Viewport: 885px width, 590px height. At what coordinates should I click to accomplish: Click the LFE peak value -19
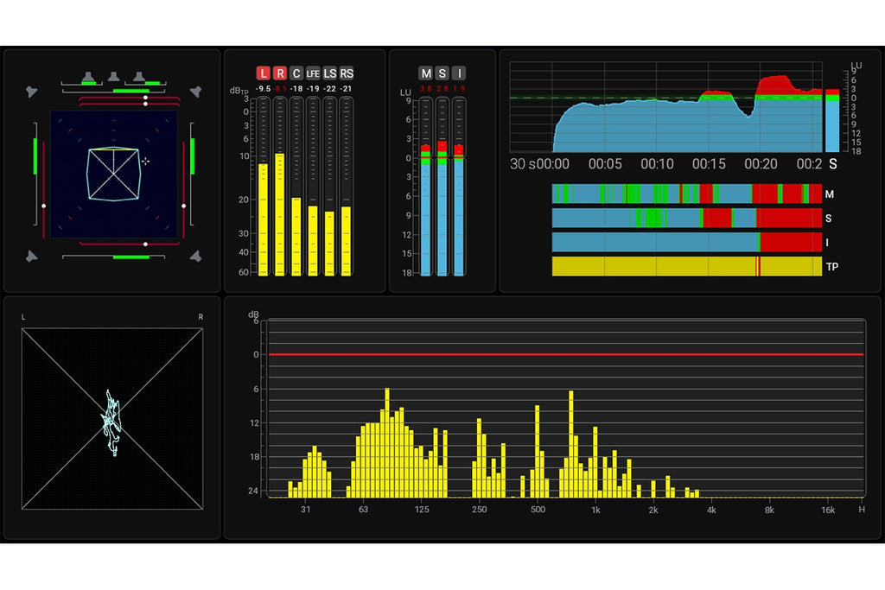tap(313, 89)
